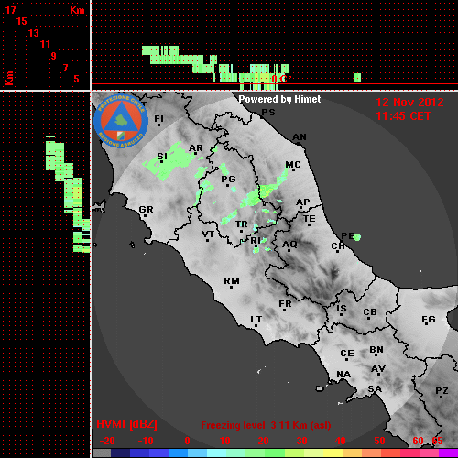Click the altitude label 7
The width and height of the screenshot is (458, 458).
click(65, 68)
